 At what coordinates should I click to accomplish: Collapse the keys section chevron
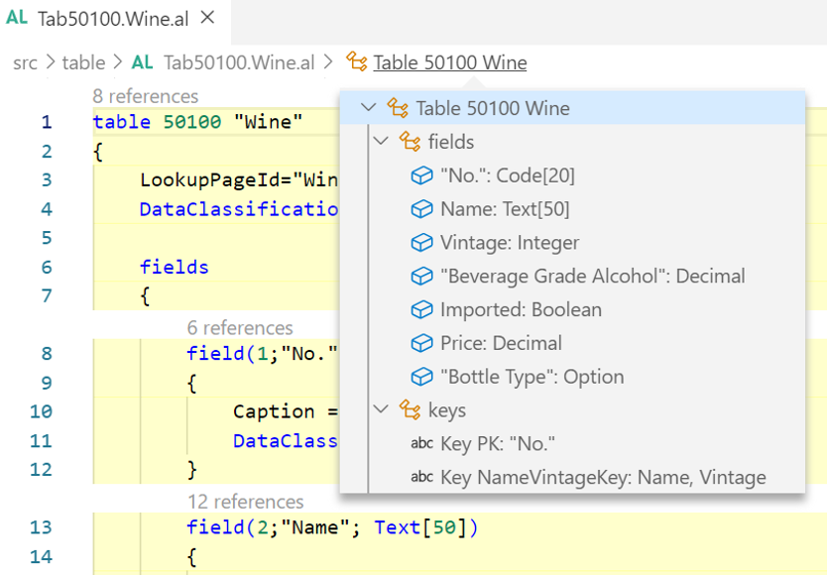coord(381,410)
